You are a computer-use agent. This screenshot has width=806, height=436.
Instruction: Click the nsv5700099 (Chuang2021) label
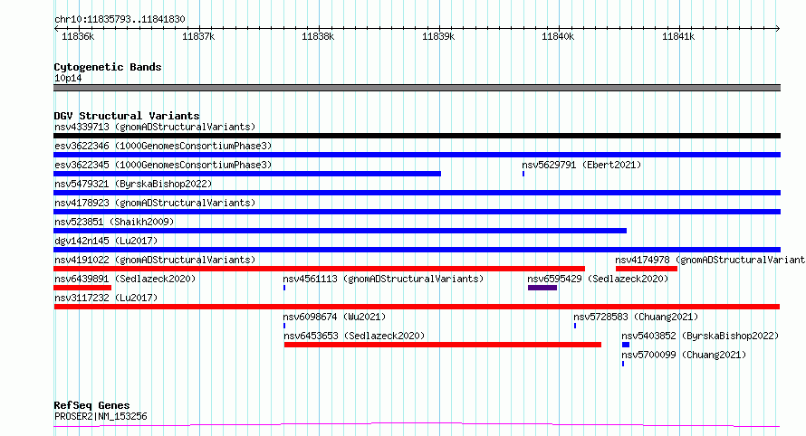pos(684,355)
